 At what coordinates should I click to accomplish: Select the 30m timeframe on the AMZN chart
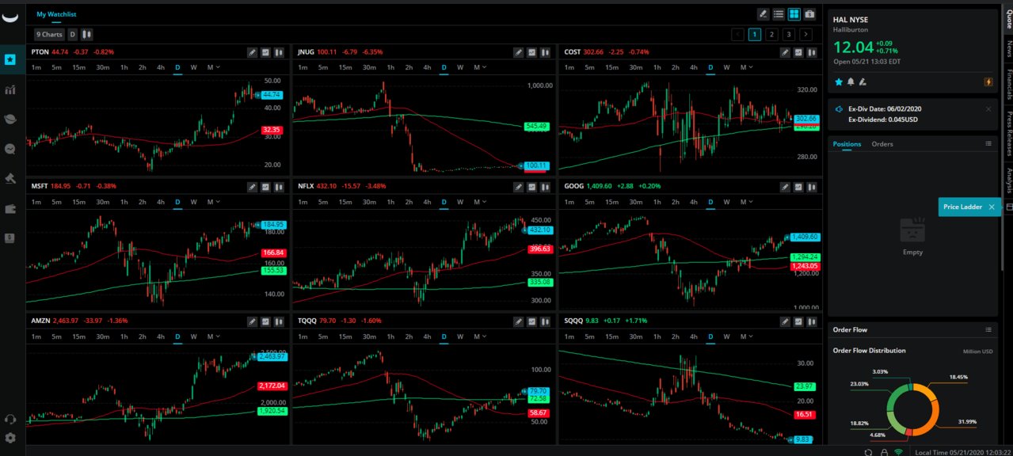click(103, 336)
